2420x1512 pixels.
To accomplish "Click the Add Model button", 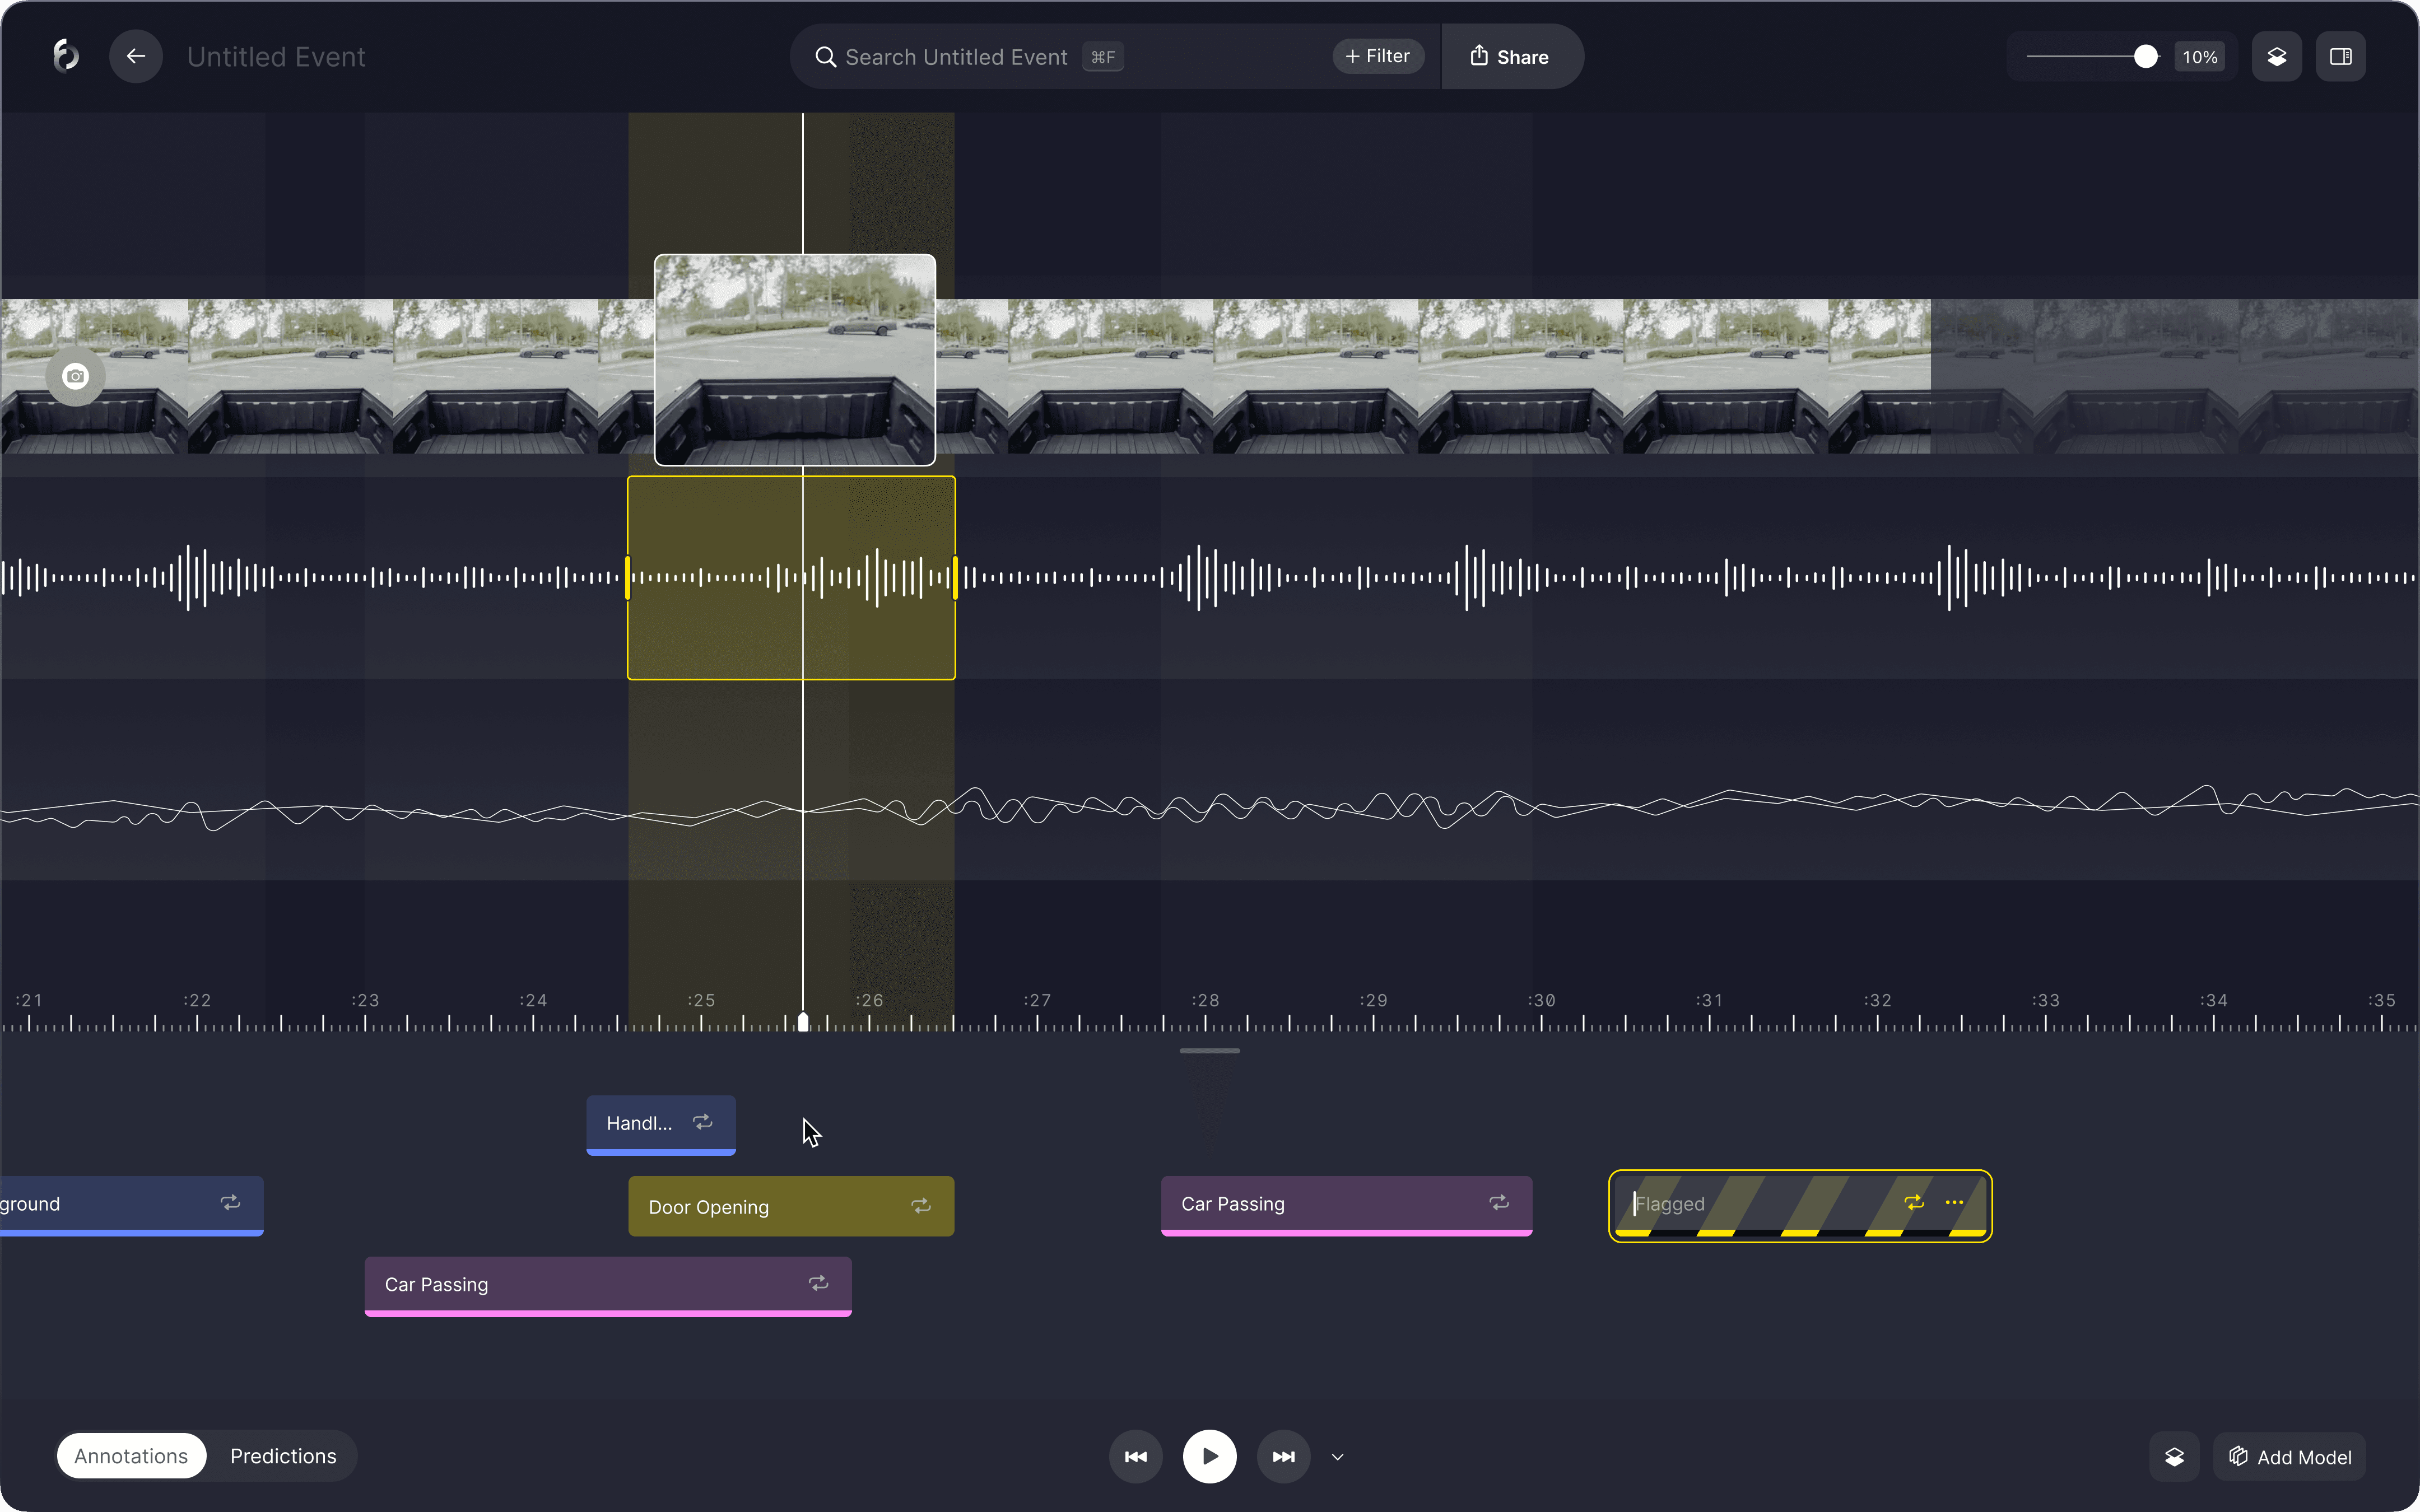I will pos(2290,1457).
